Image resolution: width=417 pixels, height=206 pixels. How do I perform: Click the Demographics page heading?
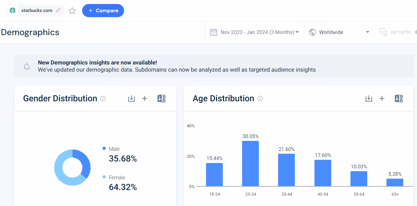(x=30, y=32)
